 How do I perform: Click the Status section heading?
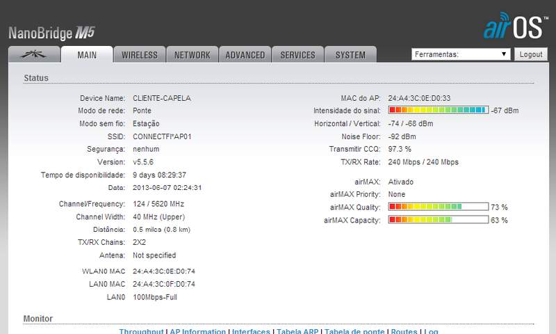pyautogui.click(x=36, y=78)
